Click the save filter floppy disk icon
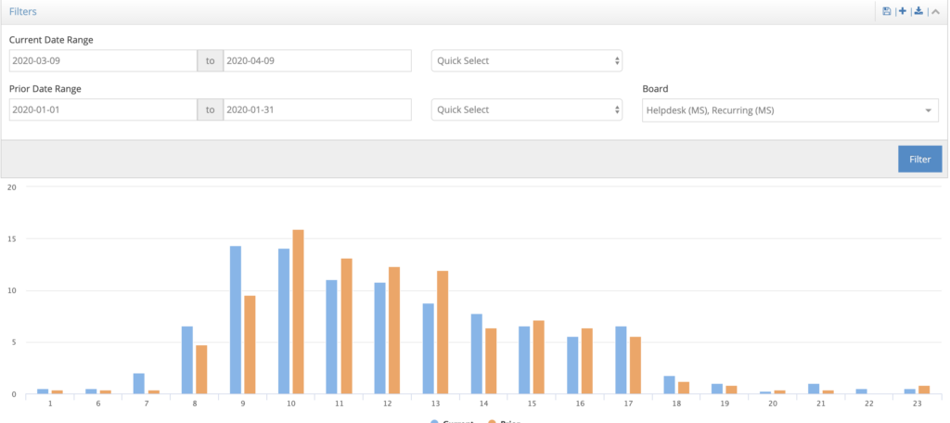This screenshot has width=950, height=423. coord(887,11)
